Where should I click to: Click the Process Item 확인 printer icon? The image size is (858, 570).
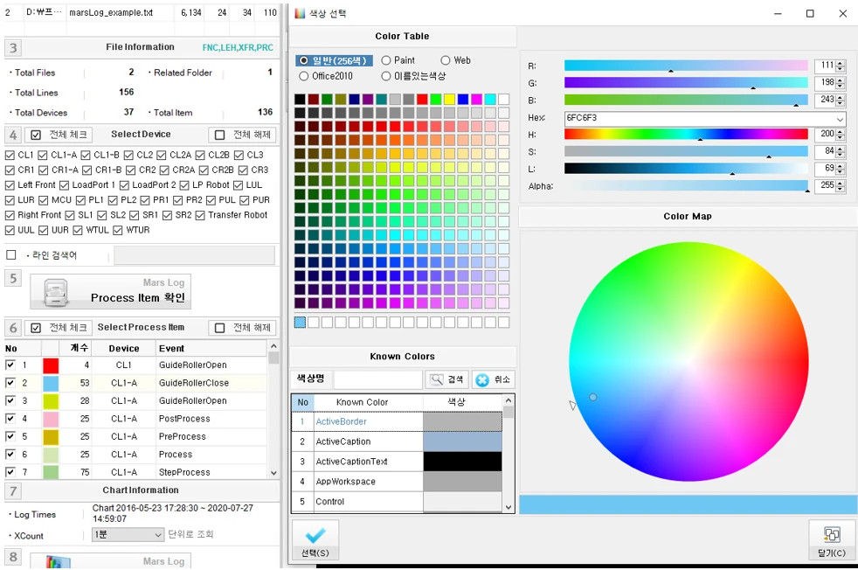pyautogui.click(x=55, y=292)
